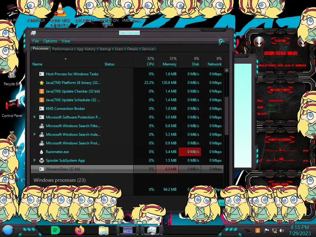The height and width of the screenshot is (237, 316).
Task: Open the taskbar clock showing 8:55 PM
Action: [x=299, y=230]
